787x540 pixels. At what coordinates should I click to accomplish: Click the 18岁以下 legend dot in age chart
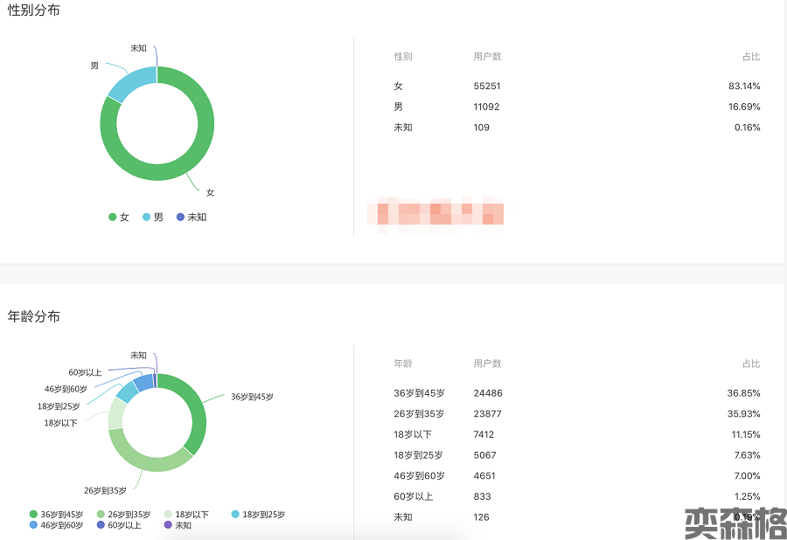click(169, 515)
